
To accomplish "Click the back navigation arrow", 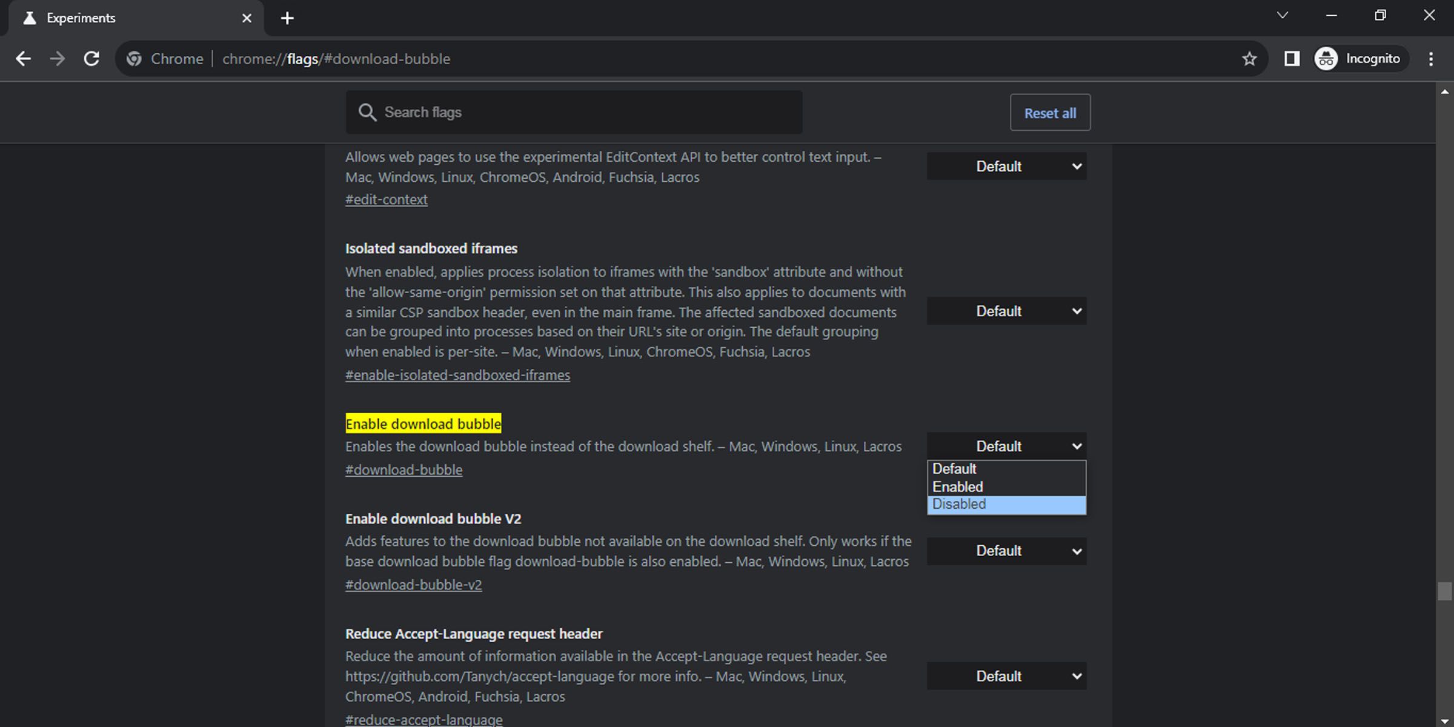I will pyautogui.click(x=24, y=58).
